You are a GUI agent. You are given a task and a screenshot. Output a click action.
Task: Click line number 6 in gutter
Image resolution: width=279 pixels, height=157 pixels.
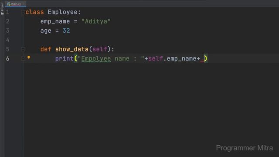7,58
